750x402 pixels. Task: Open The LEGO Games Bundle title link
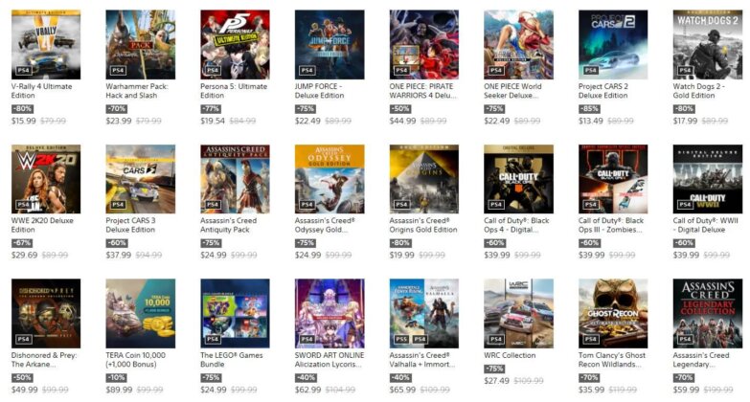tap(232, 360)
